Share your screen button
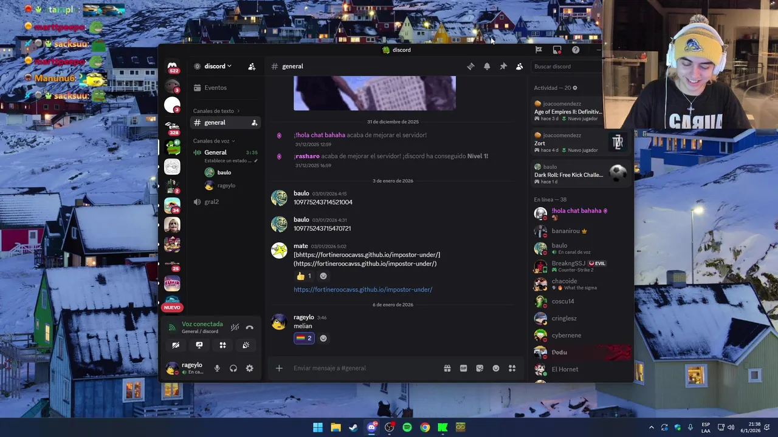 (x=199, y=345)
